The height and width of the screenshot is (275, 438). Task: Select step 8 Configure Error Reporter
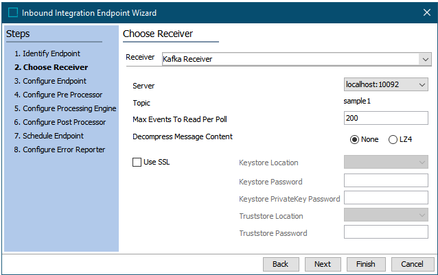(60, 150)
